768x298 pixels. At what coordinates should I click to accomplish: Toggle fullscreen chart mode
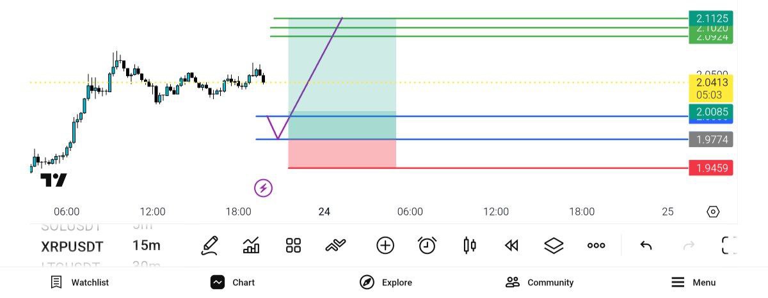[729, 246]
